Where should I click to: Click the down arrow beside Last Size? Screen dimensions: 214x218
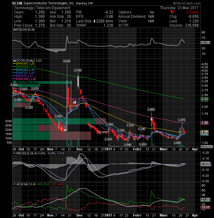(94, 21)
